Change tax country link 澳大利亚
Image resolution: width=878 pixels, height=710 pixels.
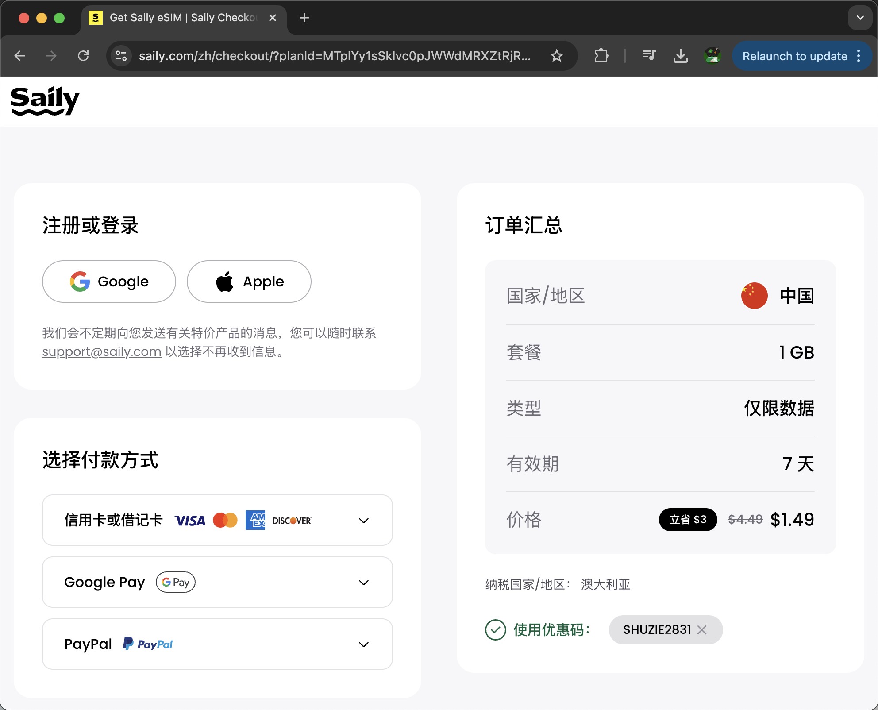605,584
